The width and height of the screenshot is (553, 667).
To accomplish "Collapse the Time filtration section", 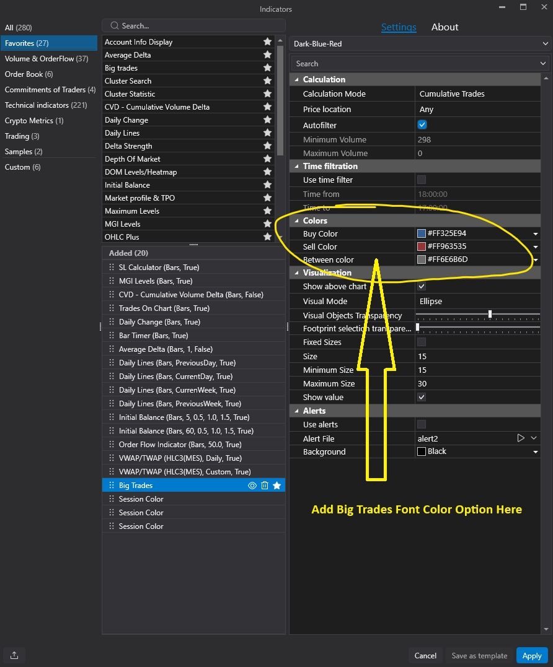I will click(x=297, y=167).
